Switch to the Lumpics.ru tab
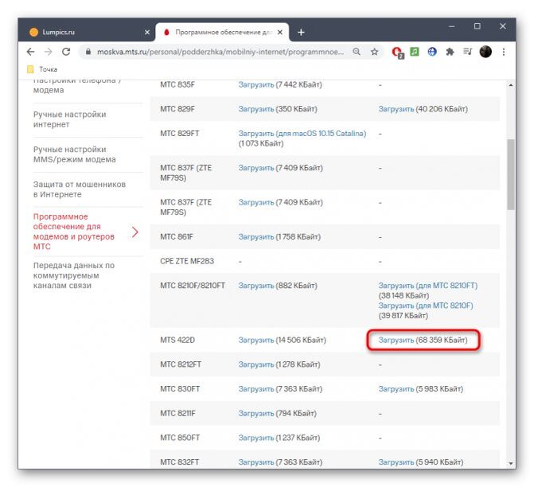Screen dimensions: 534x487 point(87,33)
